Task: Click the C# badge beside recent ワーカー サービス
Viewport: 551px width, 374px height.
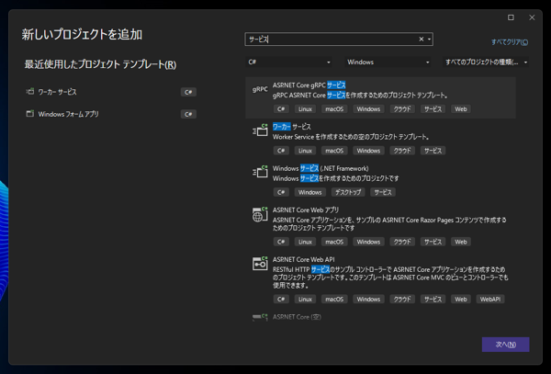Action: click(x=188, y=92)
